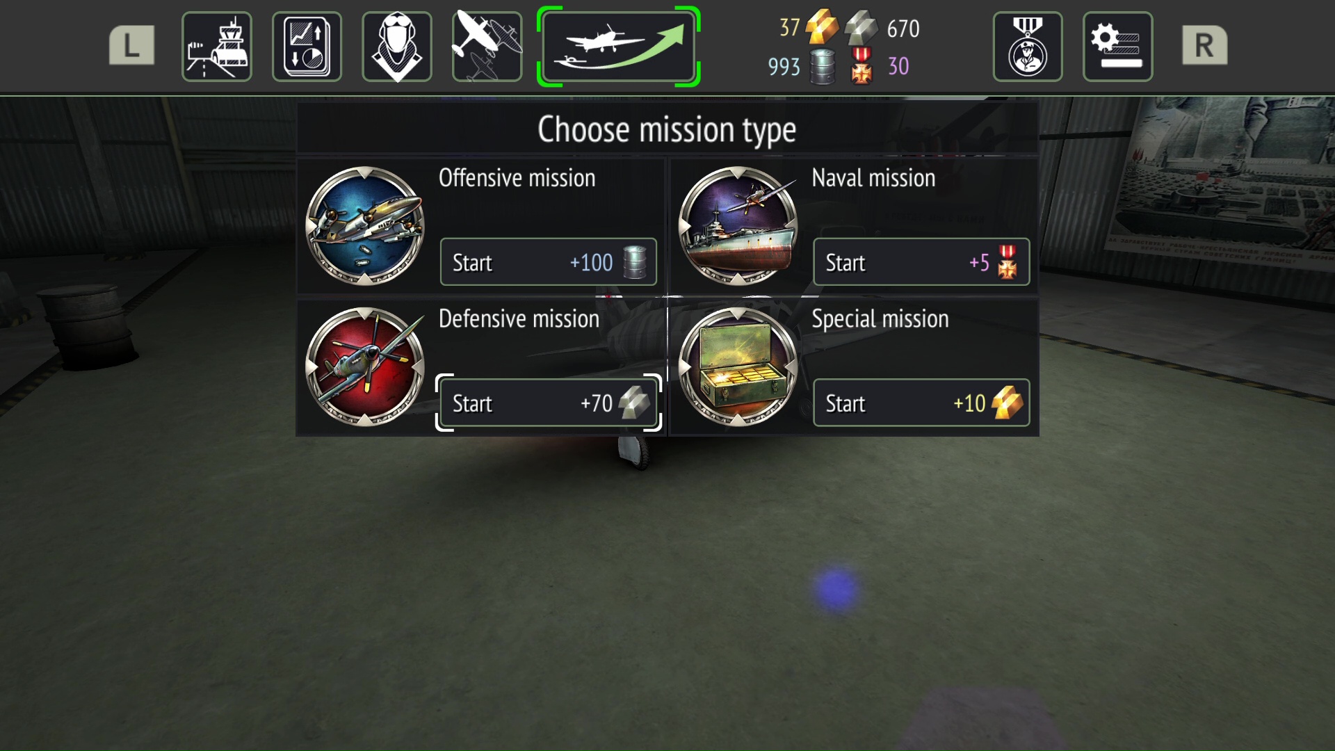This screenshot has height=751, width=1335.
Task: Open the aircraft squadron selection menu
Action: tap(487, 47)
